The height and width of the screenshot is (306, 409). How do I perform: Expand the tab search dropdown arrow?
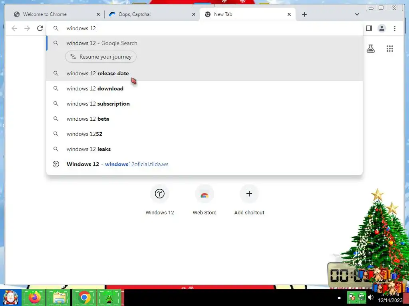click(357, 14)
